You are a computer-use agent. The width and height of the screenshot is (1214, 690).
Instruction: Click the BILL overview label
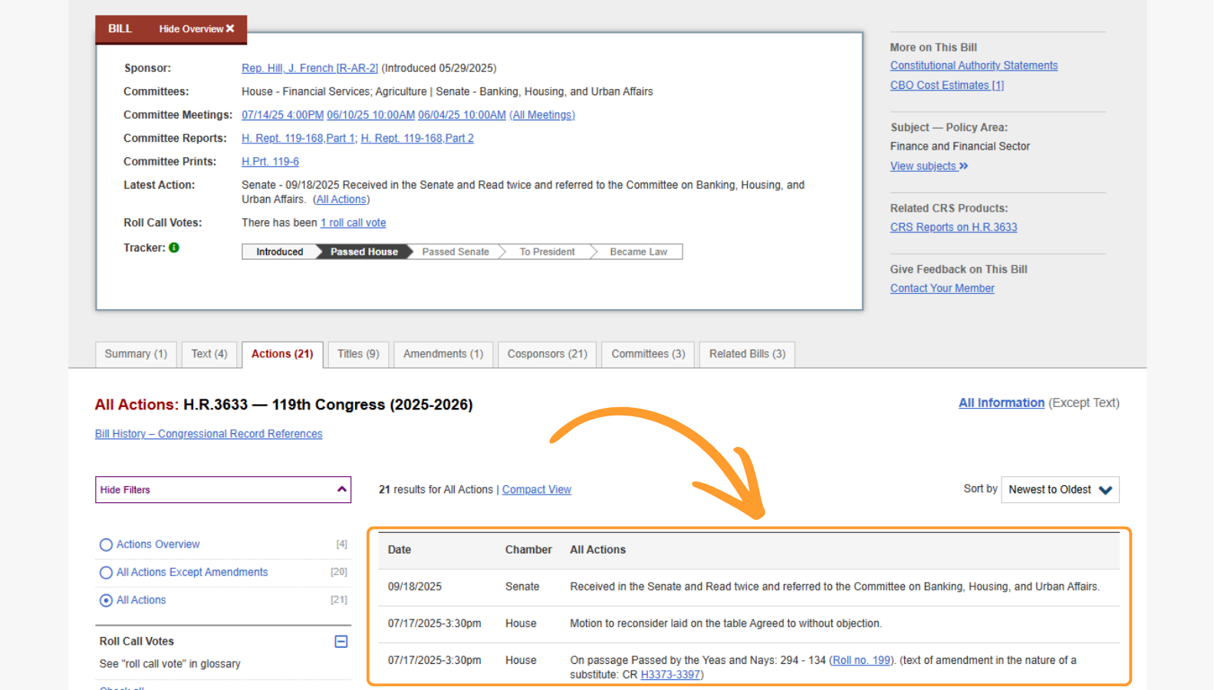point(120,28)
